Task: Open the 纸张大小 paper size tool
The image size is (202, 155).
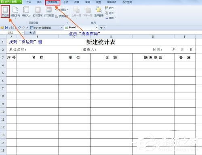Action: click(26, 12)
